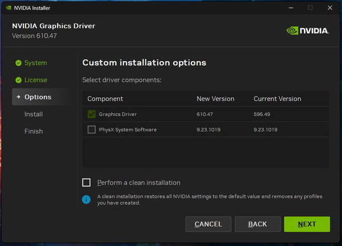Click the NVIDIA logo in header
Viewport: 342px width, 246px height.
(x=308, y=31)
